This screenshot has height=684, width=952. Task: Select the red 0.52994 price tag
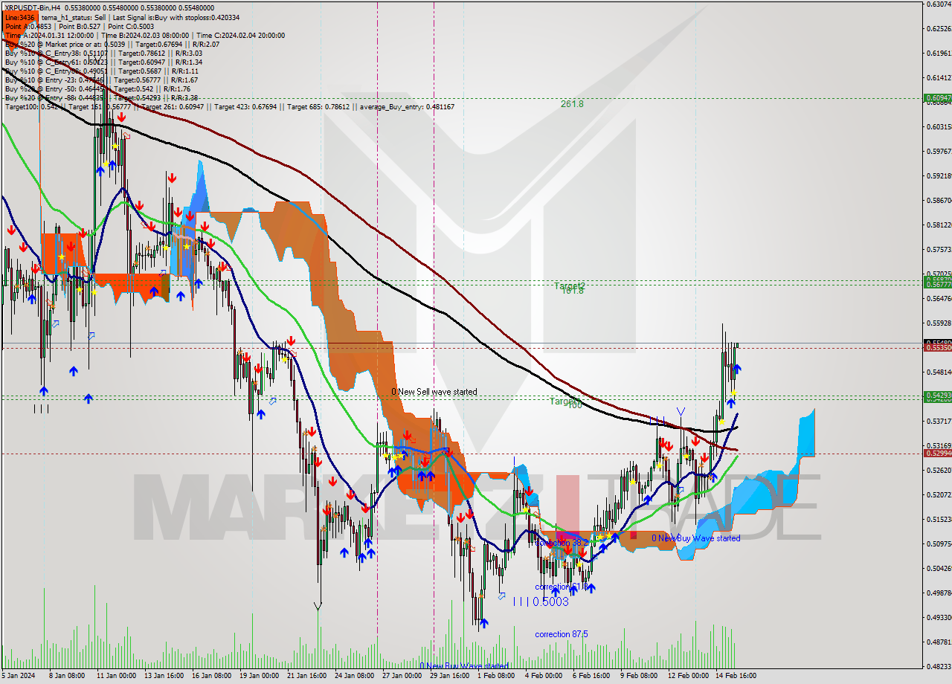937,453
